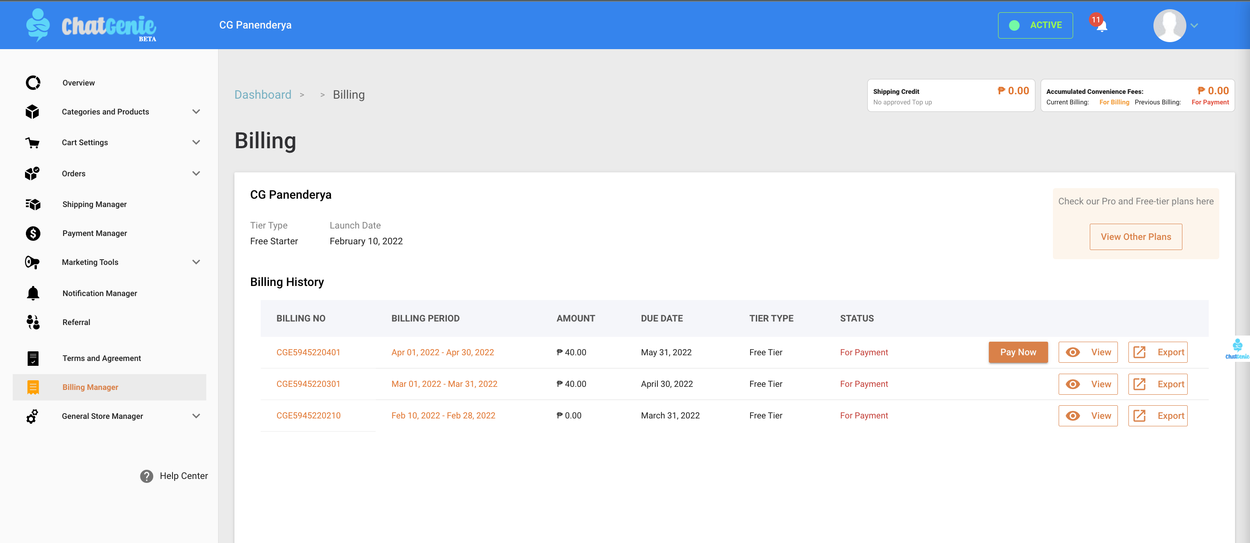Image resolution: width=1250 pixels, height=543 pixels.
Task: Click the notification bell icon
Action: tap(1102, 26)
